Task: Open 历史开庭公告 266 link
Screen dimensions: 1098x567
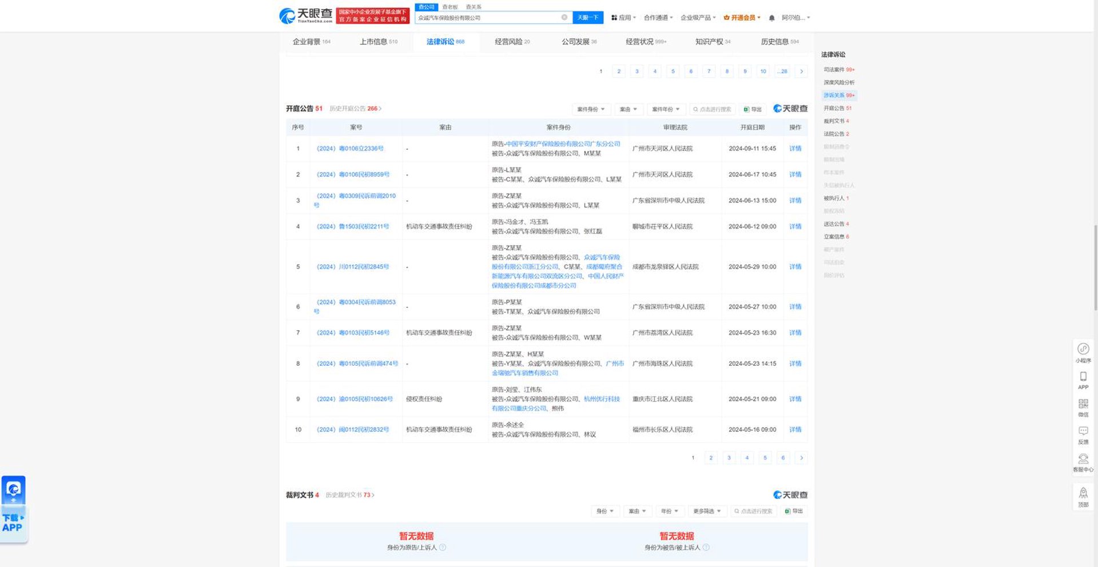Action: 355,109
